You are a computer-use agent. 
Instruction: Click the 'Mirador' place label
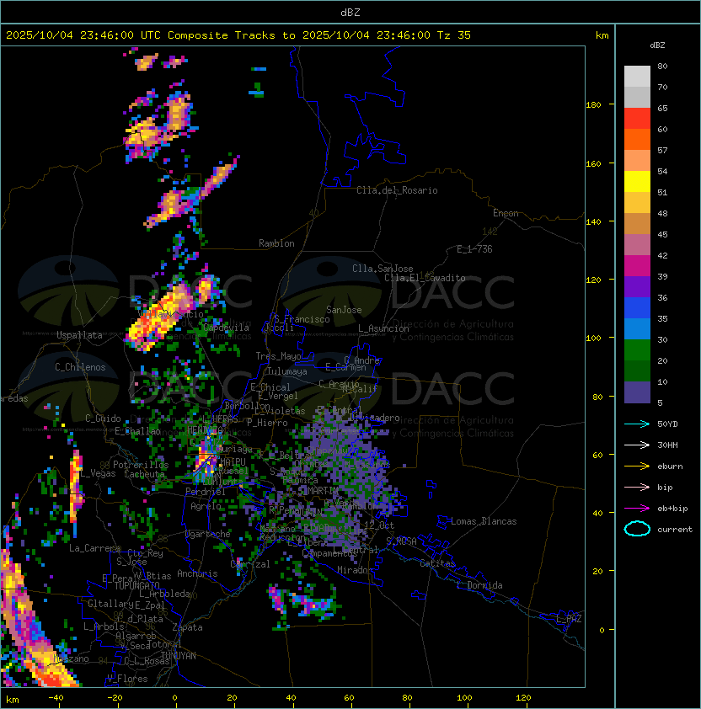point(355,570)
